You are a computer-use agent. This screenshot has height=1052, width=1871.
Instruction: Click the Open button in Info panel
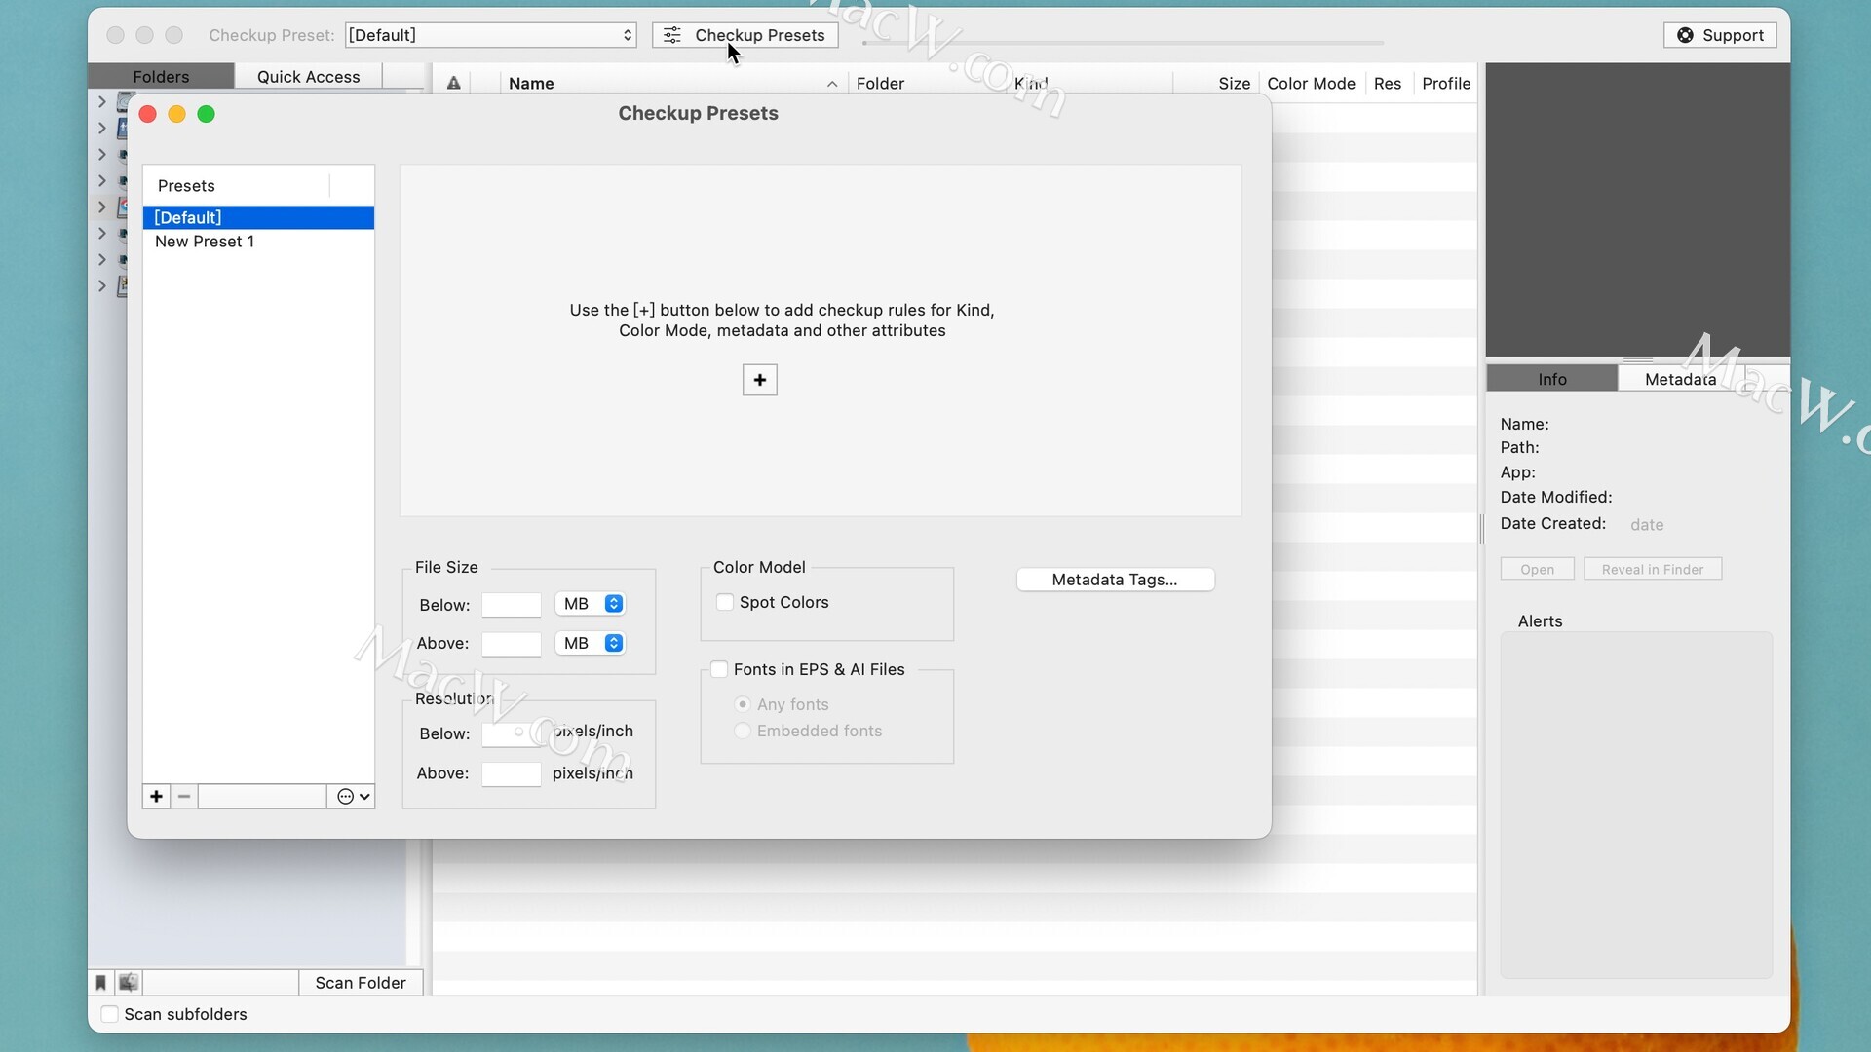click(1537, 569)
